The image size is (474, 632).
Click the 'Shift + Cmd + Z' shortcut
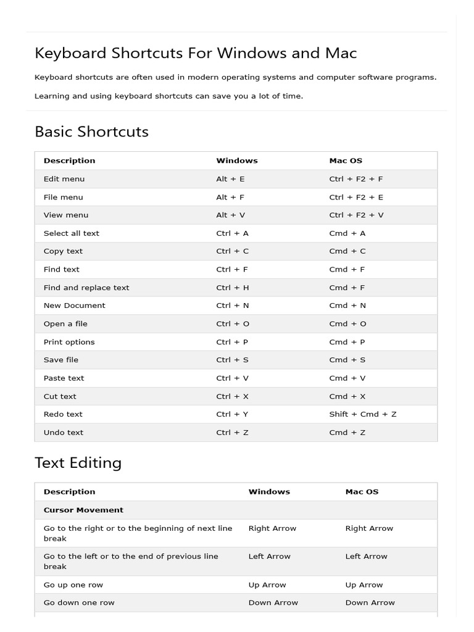(363, 414)
